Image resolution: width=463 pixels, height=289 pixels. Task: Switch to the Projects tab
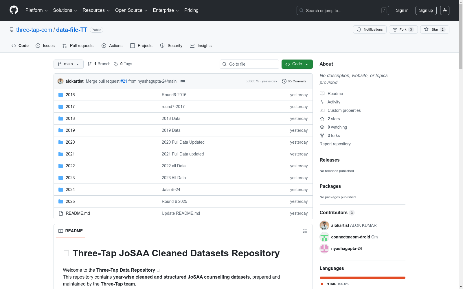[x=141, y=46]
